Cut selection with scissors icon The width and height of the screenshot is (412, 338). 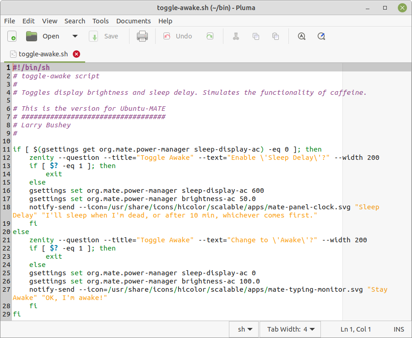236,36
